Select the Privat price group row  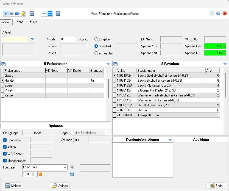(52, 90)
